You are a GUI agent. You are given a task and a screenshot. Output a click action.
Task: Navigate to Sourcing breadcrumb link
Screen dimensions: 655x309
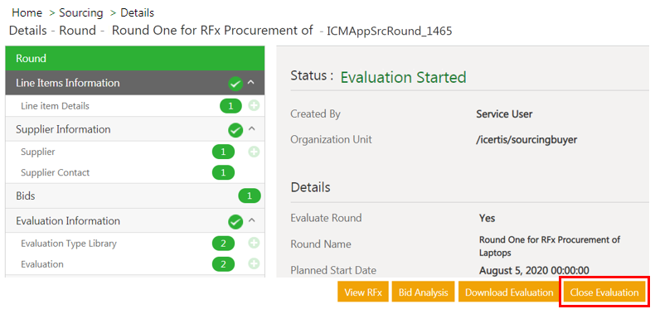tap(81, 13)
